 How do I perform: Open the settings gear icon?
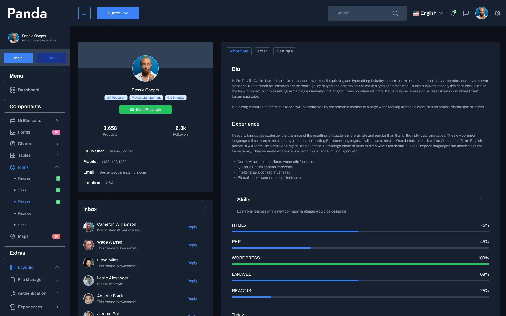(x=498, y=13)
